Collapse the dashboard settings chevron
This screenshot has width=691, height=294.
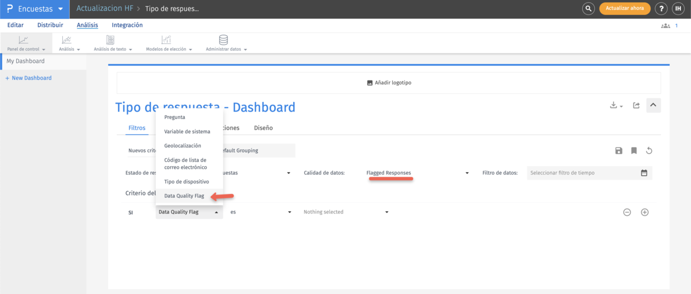(x=653, y=105)
